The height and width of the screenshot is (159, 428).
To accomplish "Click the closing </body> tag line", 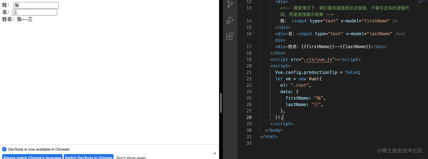I will [274, 130].
